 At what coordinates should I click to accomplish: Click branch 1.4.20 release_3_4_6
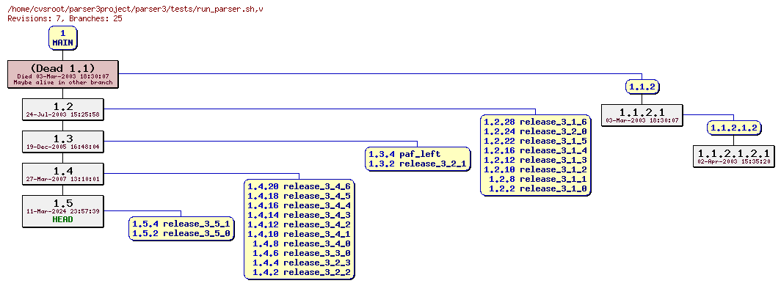299,186
